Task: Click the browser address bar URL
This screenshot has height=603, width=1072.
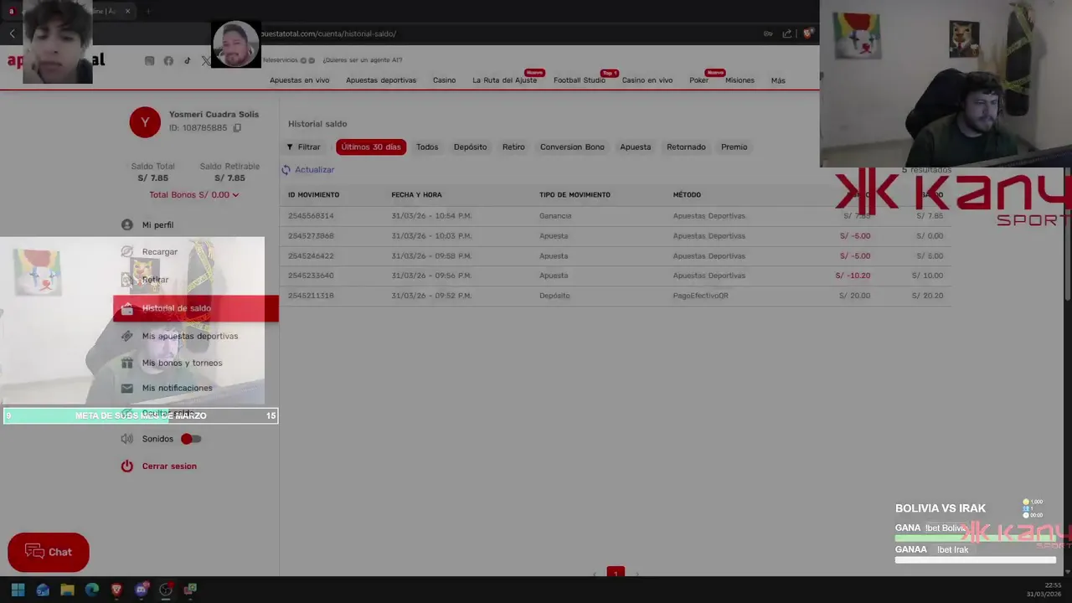Action: pyautogui.click(x=328, y=33)
